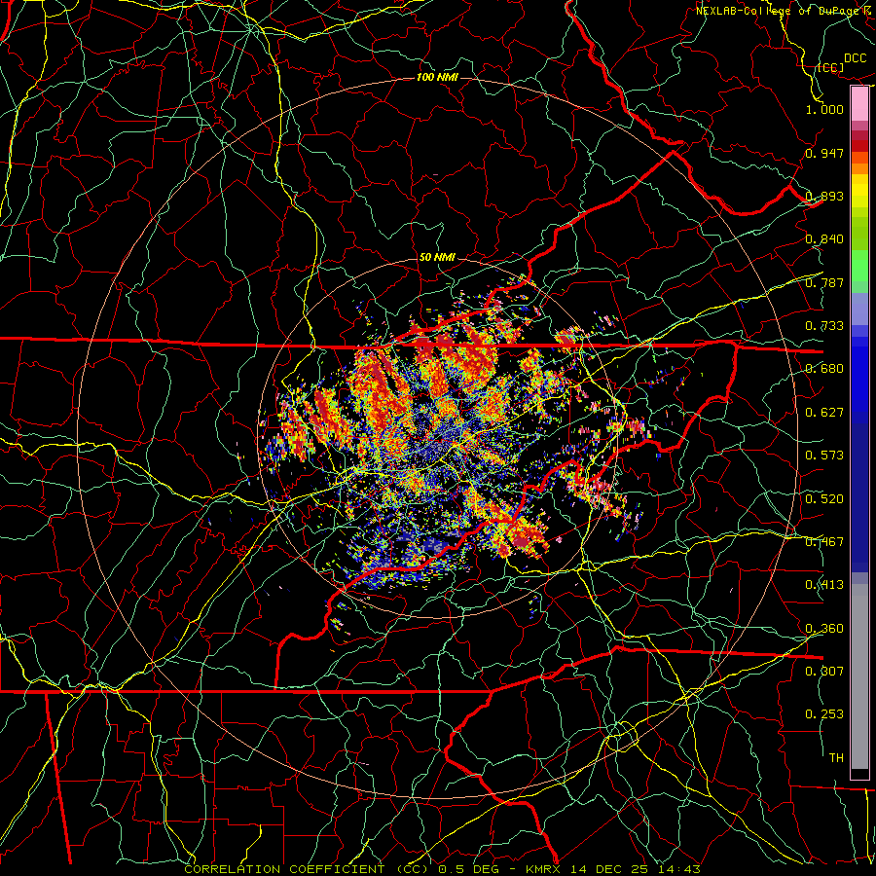Click the 0.733 scale value
Image resolution: width=876 pixels, height=876 pixels.
pos(824,326)
